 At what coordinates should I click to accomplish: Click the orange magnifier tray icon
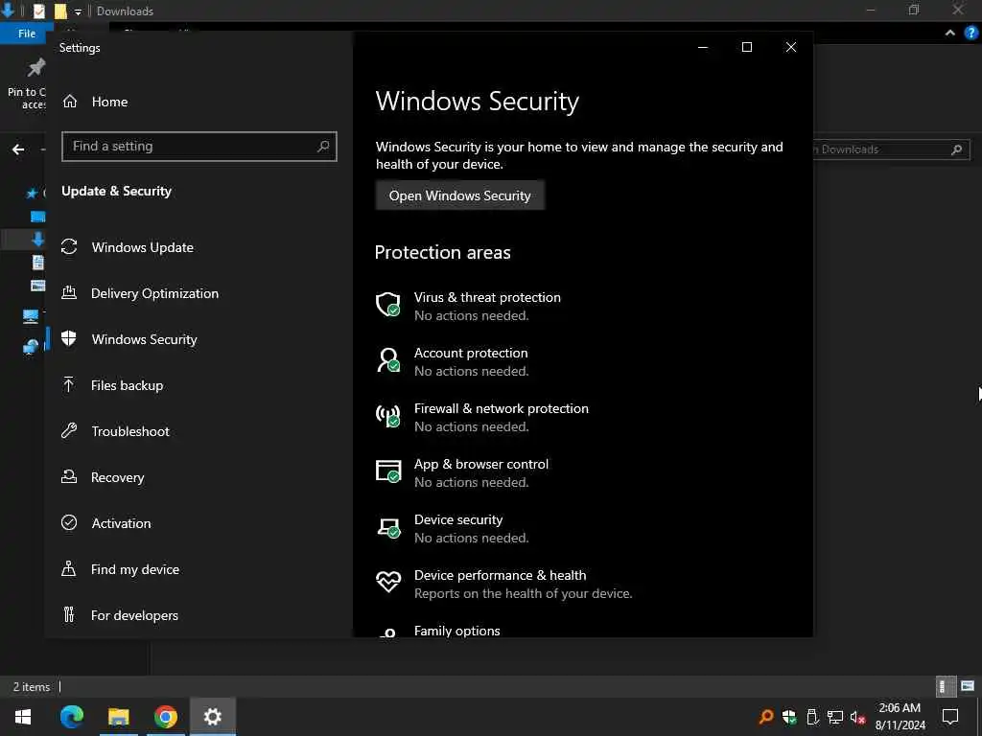(766, 717)
